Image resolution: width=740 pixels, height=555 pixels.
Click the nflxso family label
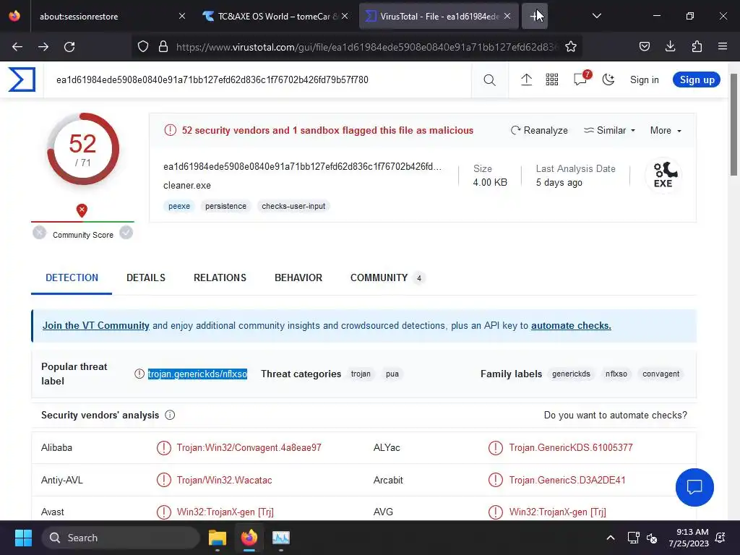[616, 374]
